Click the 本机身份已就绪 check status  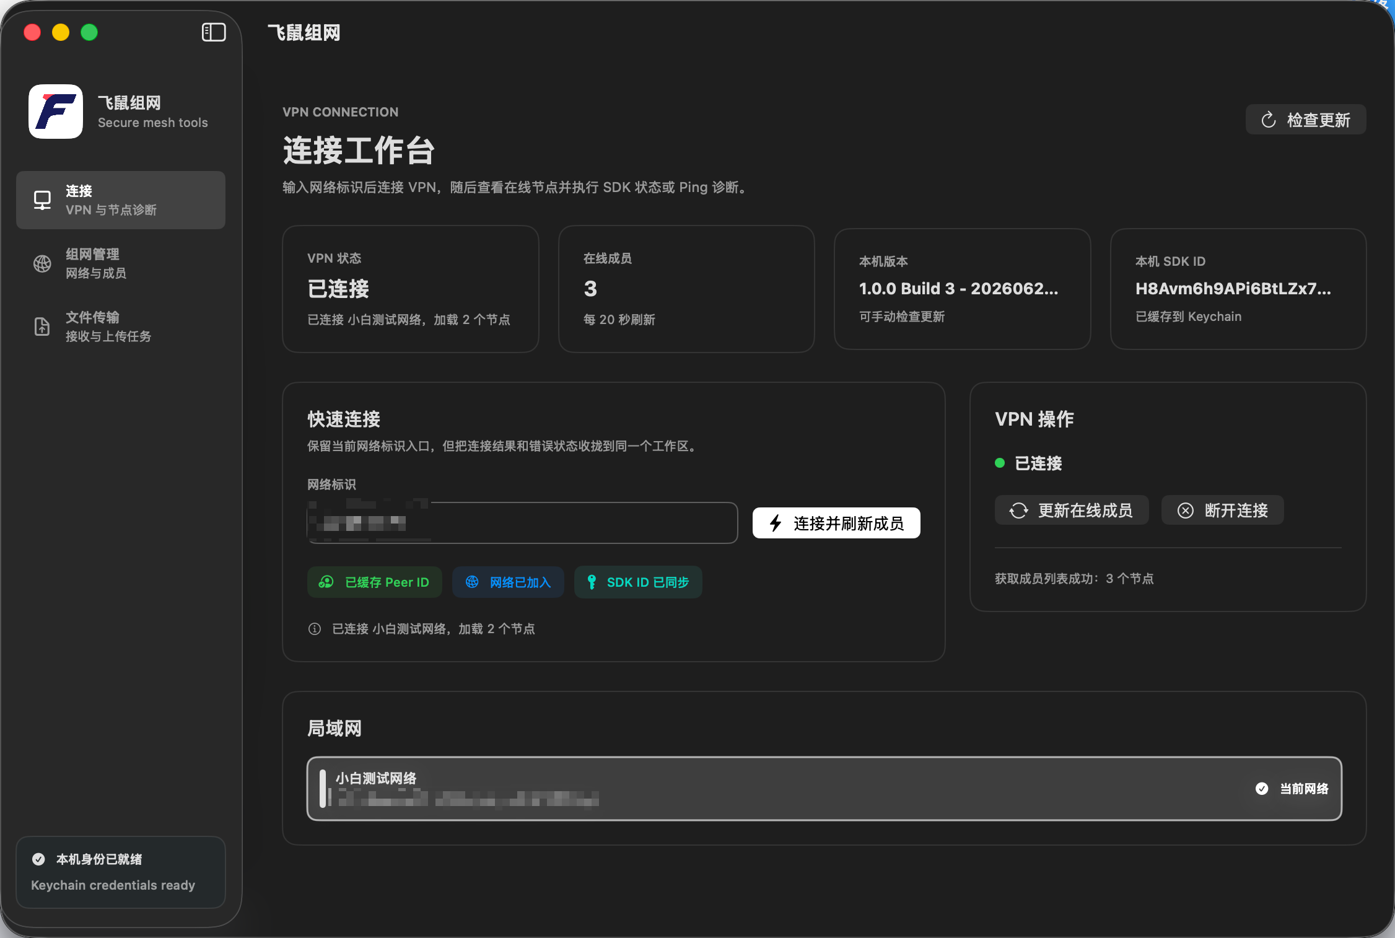[x=38, y=859]
